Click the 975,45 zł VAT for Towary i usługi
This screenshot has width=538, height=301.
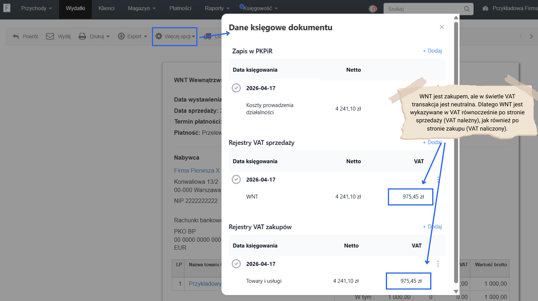(x=411, y=281)
